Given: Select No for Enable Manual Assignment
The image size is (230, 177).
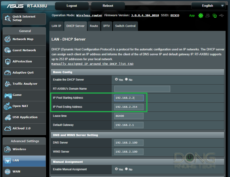Looking at the screenshot, I should tap(126, 169).
